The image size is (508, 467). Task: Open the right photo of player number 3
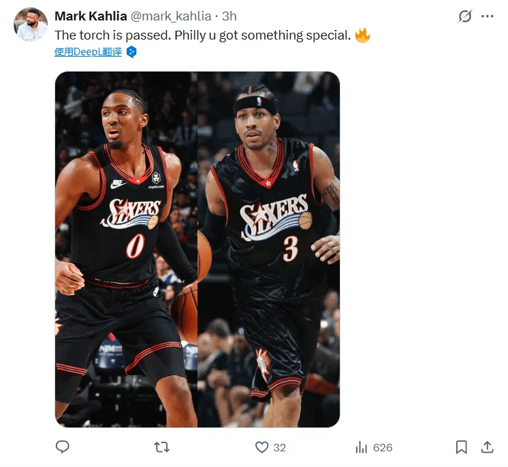[269, 250]
